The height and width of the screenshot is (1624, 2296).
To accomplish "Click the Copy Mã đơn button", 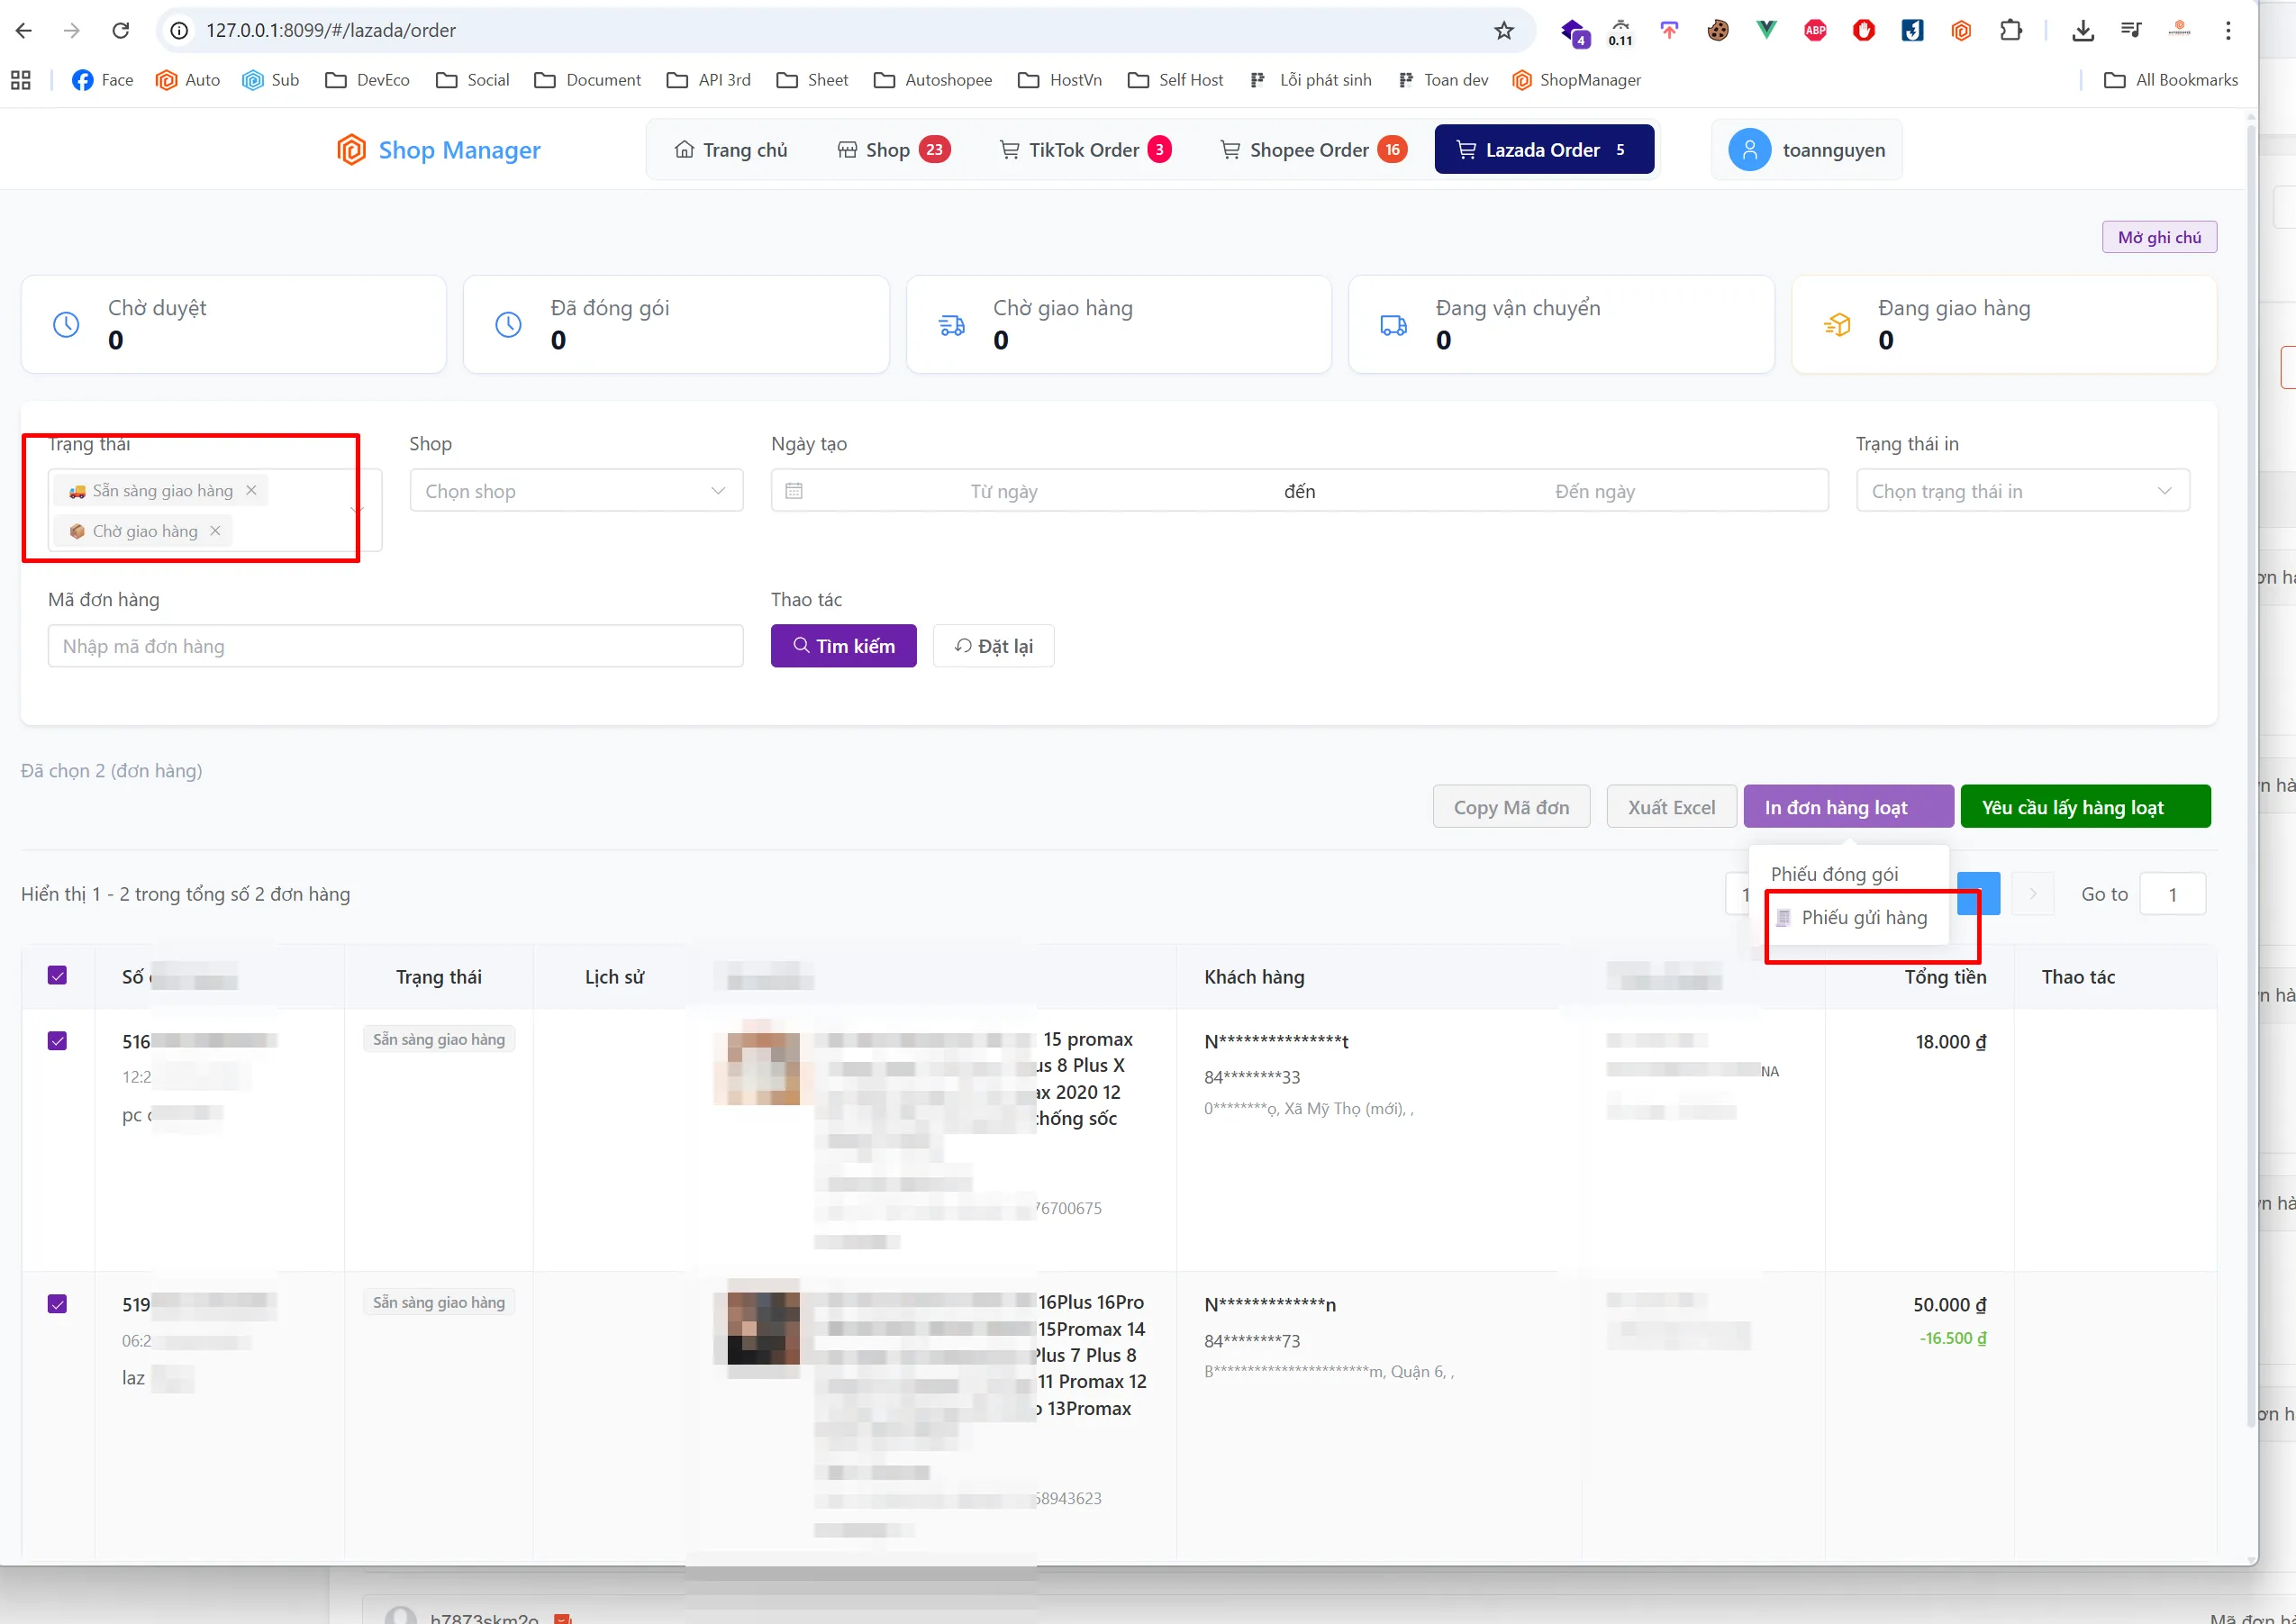I will click(x=1511, y=807).
